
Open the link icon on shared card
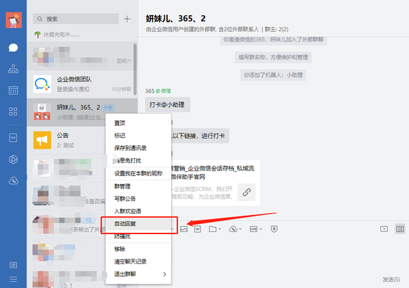[x=247, y=192]
